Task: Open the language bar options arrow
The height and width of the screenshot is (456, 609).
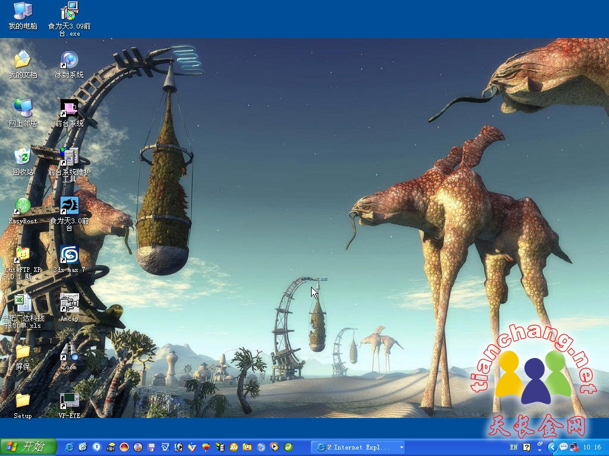Action: coord(540,451)
